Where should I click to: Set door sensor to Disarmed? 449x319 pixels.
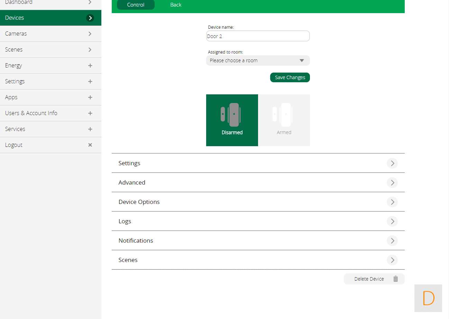coord(232,120)
